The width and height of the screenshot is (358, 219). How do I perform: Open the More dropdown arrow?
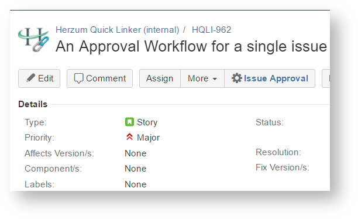[x=215, y=79]
